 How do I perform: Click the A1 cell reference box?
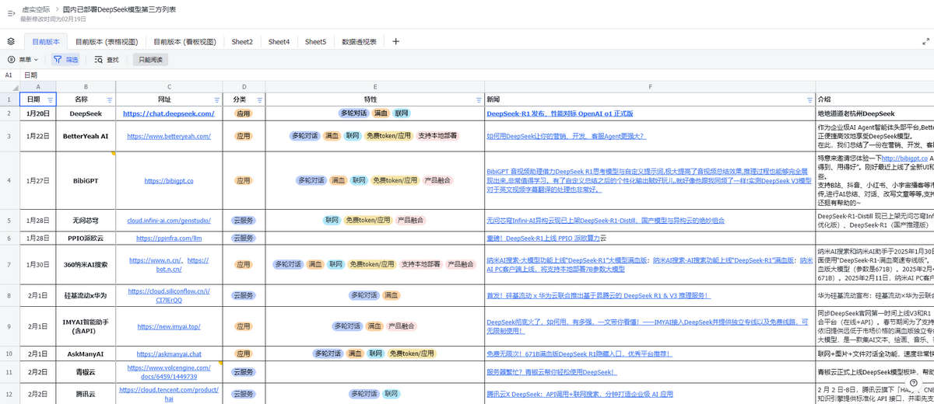tap(9, 75)
